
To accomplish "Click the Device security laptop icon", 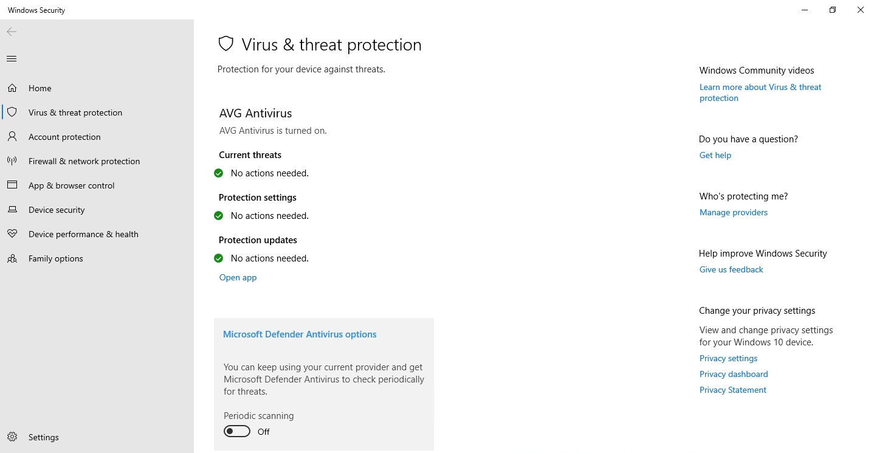I will tap(12, 210).
